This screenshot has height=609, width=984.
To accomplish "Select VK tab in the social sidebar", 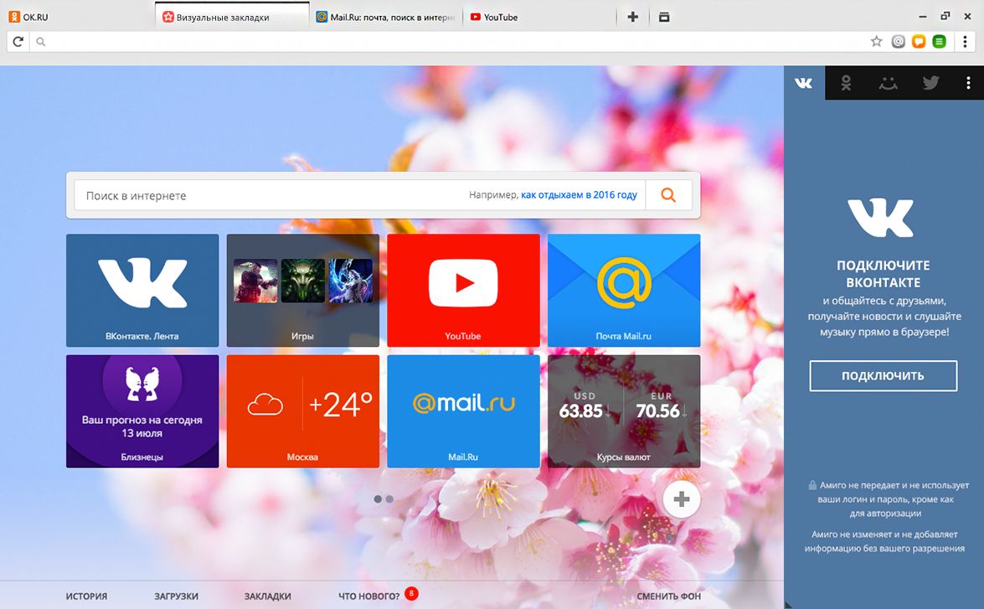I will 804,83.
